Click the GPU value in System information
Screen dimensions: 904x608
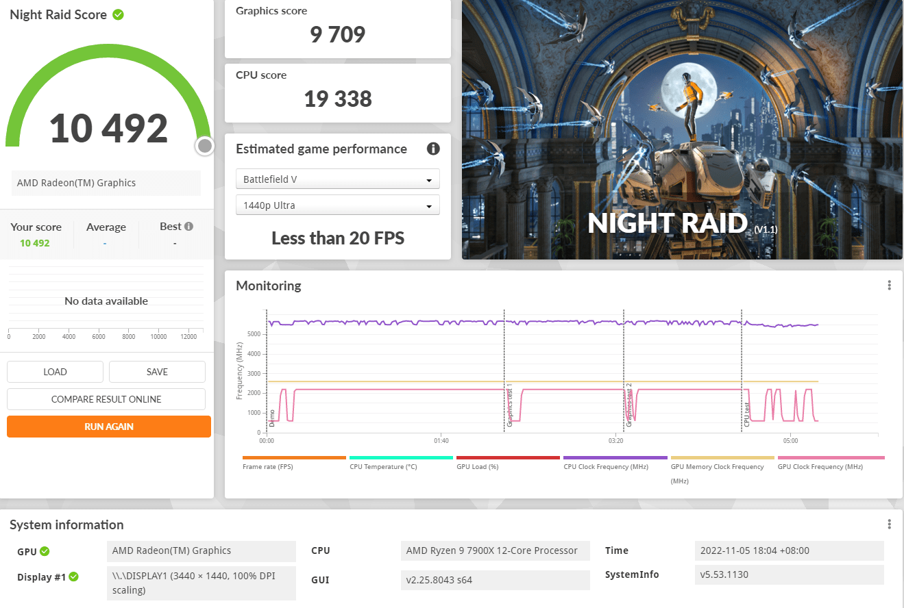point(201,550)
